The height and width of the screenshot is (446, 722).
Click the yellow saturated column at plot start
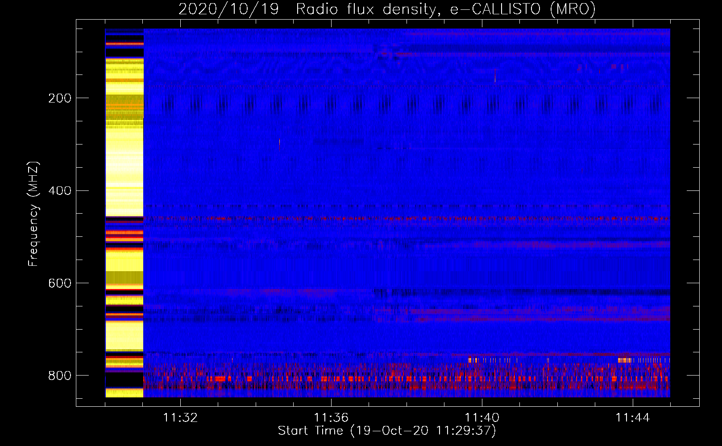point(124,213)
